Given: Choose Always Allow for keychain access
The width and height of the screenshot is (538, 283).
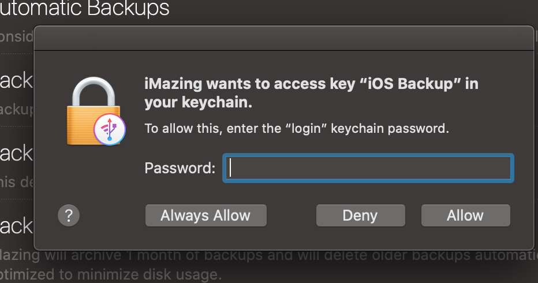Looking at the screenshot, I should 206,215.
